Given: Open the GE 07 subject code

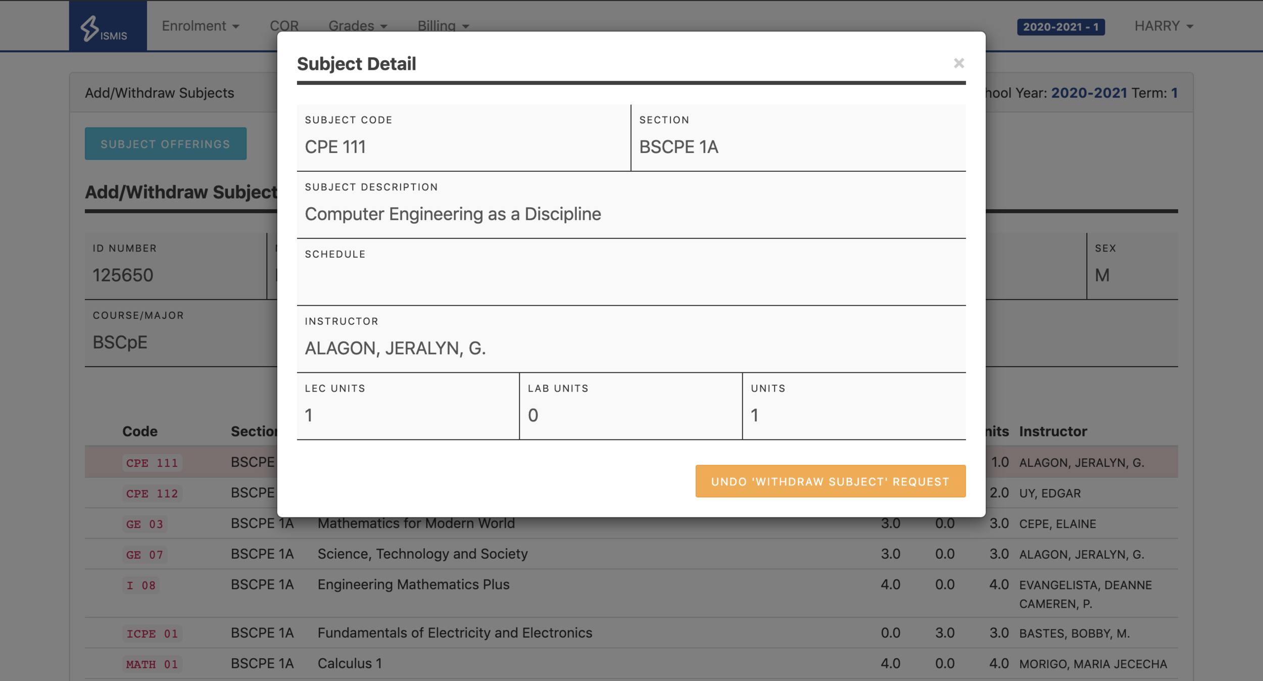Looking at the screenshot, I should tap(144, 555).
